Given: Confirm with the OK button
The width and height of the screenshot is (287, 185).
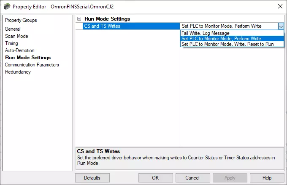Looking at the screenshot, I should click(x=156, y=178).
